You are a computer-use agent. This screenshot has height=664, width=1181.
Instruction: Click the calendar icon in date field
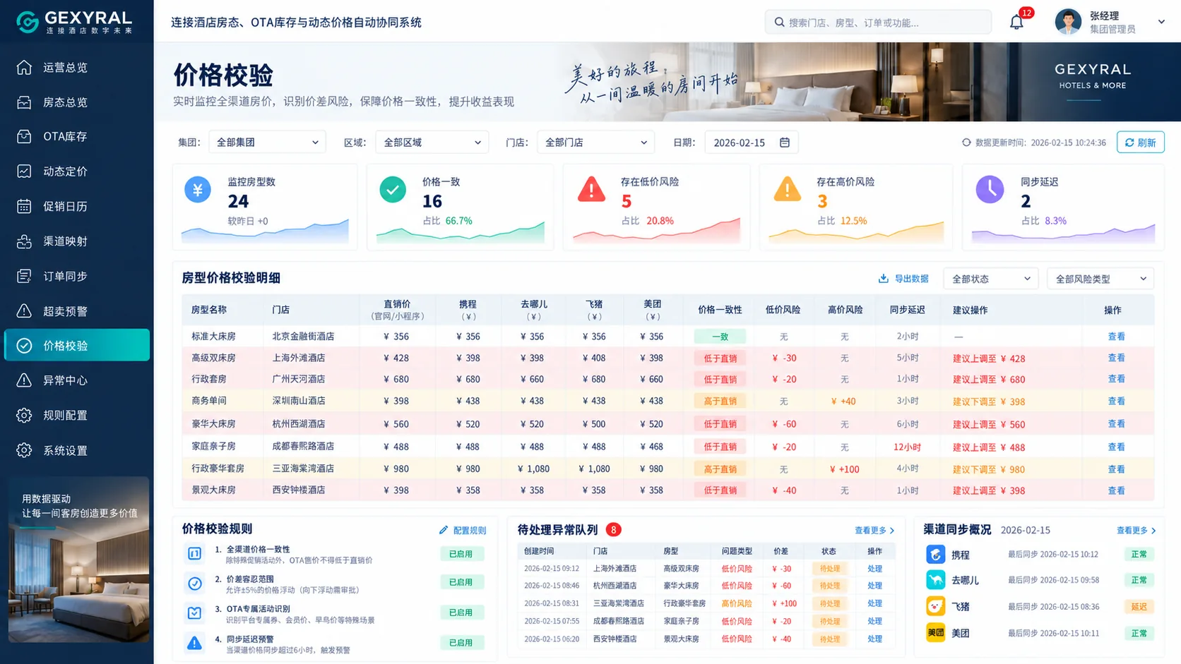pyautogui.click(x=784, y=143)
